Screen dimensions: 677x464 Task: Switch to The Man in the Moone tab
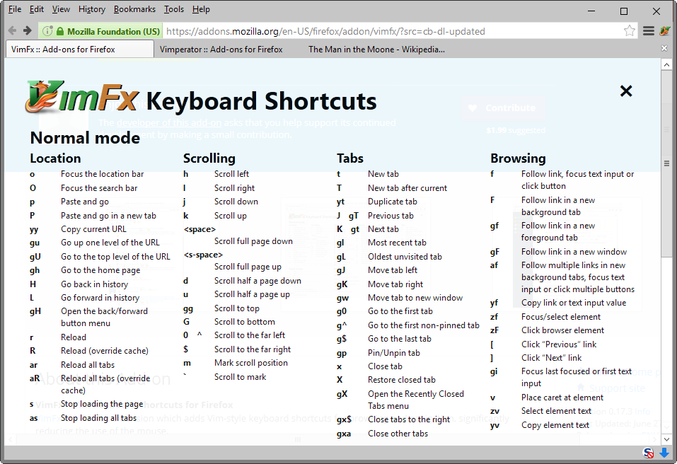pos(376,50)
